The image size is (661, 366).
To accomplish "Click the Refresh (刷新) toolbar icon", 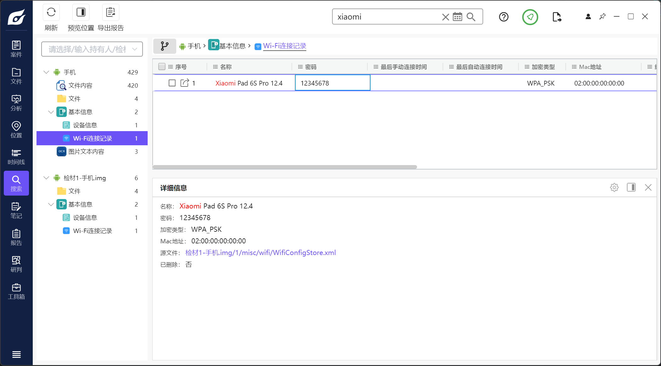I will [x=51, y=13].
